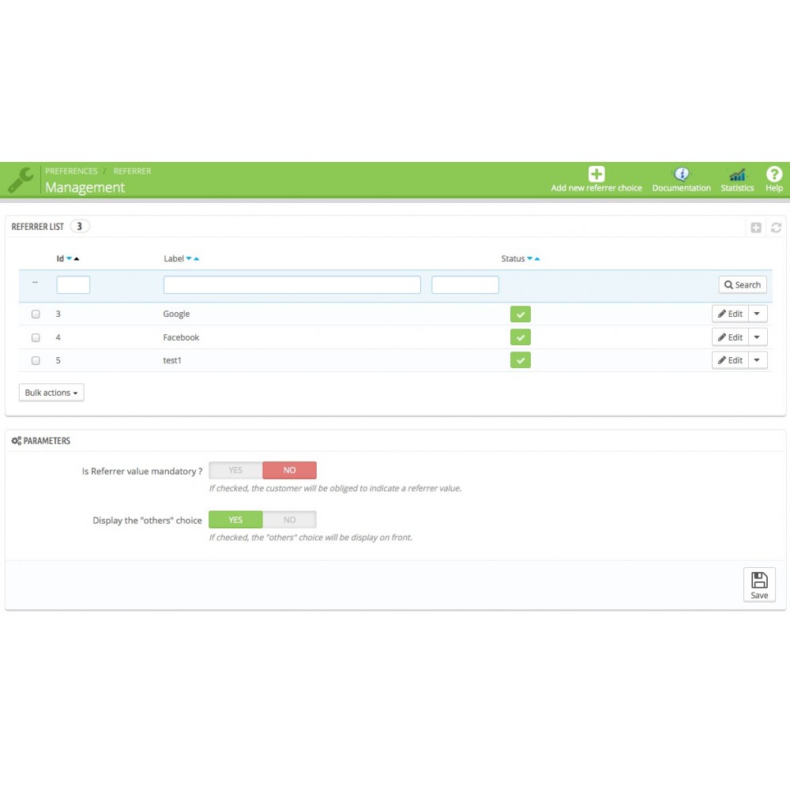The width and height of the screenshot is (790, 790).
Task: Click the Add new referrer choice plus icon
Action: click(596, 175)
